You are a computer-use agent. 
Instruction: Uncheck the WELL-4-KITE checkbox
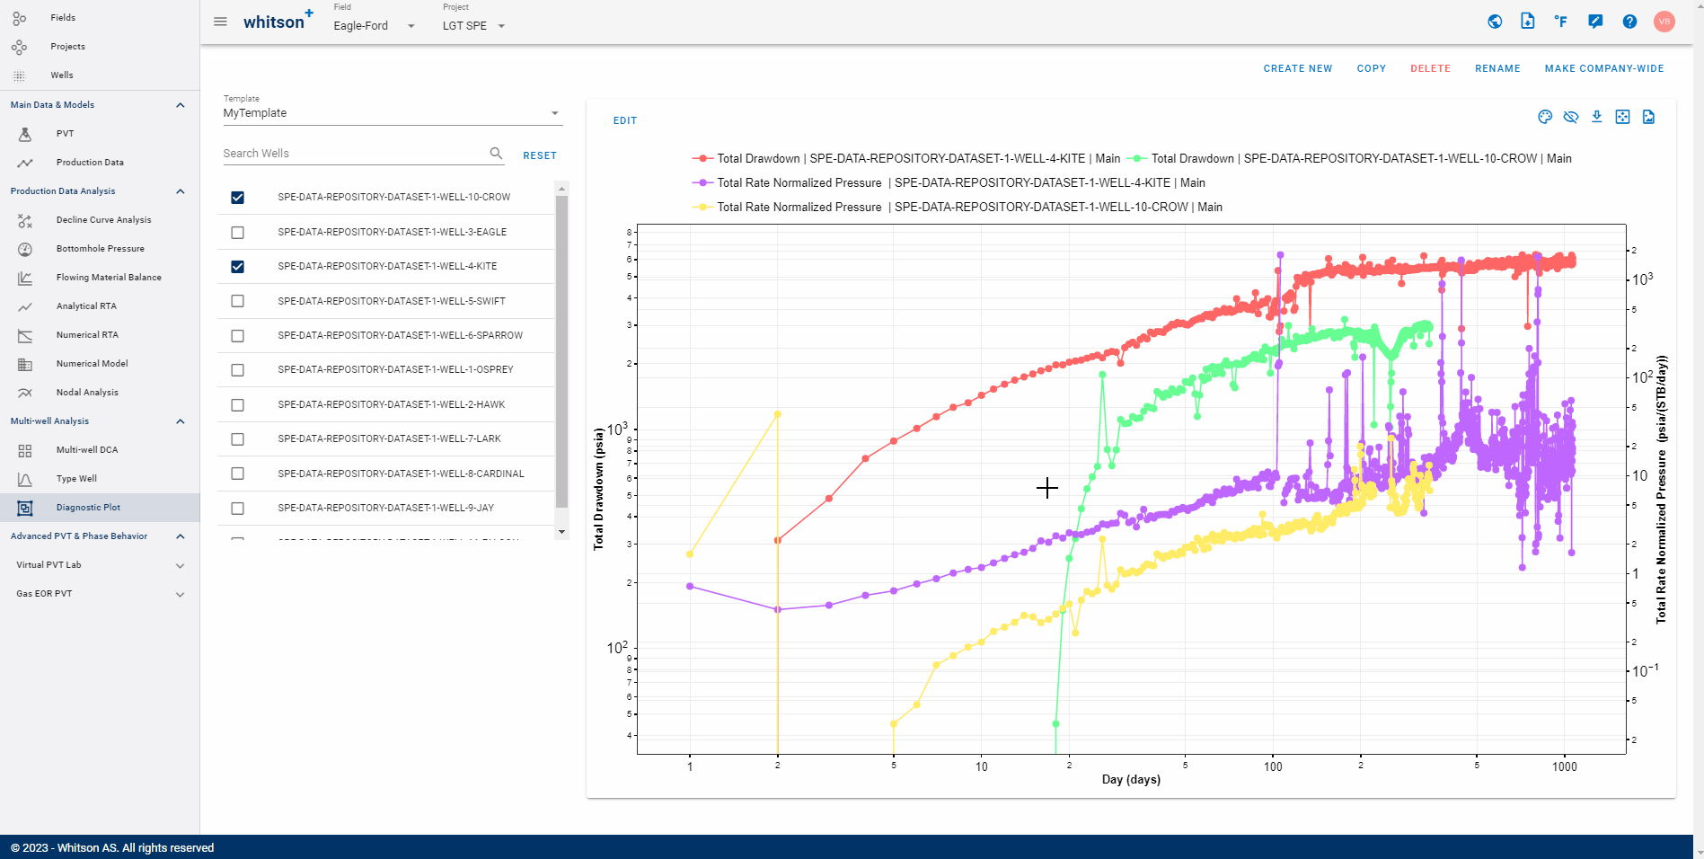[x=237, y=267]
